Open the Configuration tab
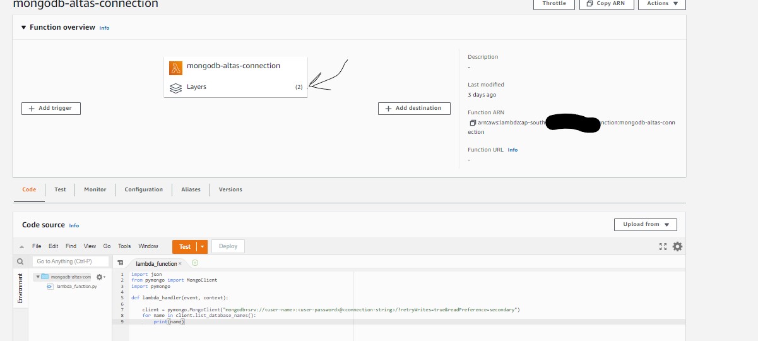 (144, 189)
